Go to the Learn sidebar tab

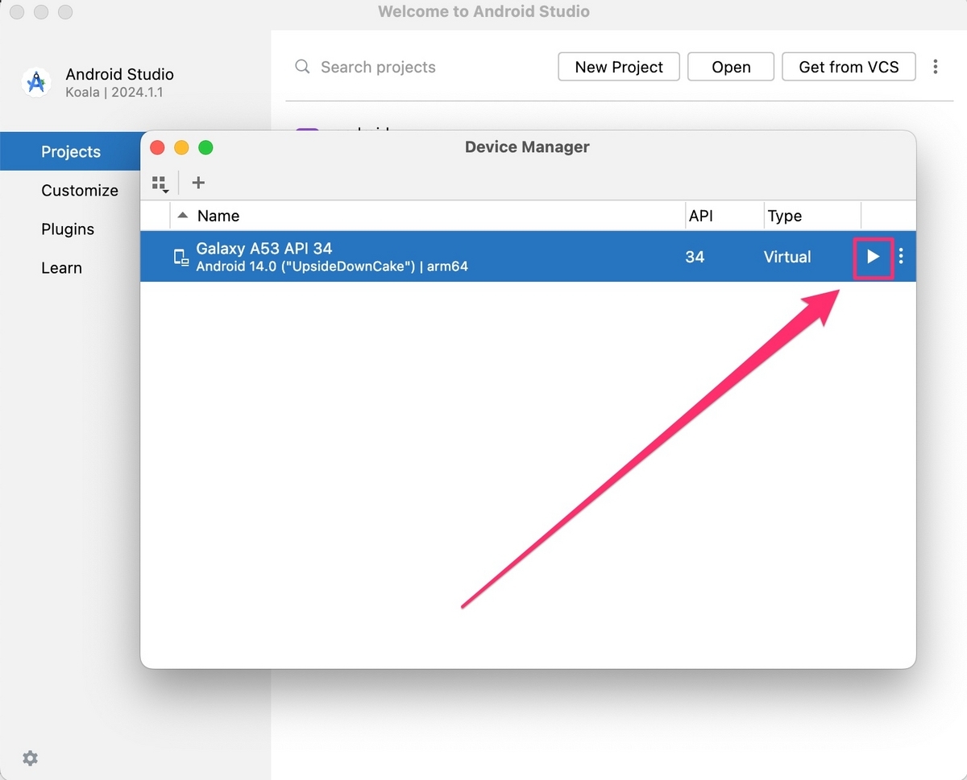click(61, 268)
